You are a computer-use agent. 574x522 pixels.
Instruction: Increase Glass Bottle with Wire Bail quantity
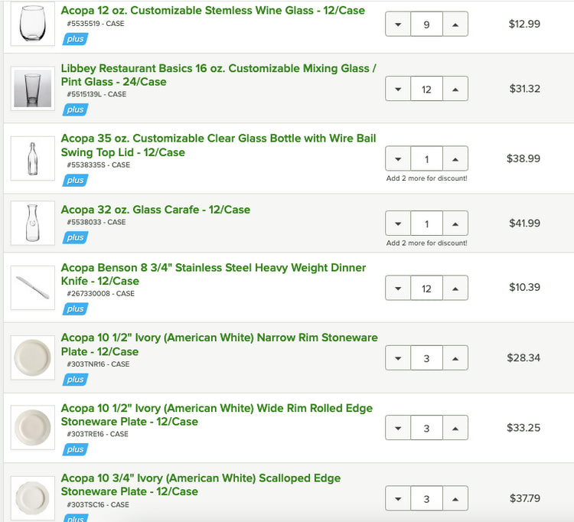point(455,160)
